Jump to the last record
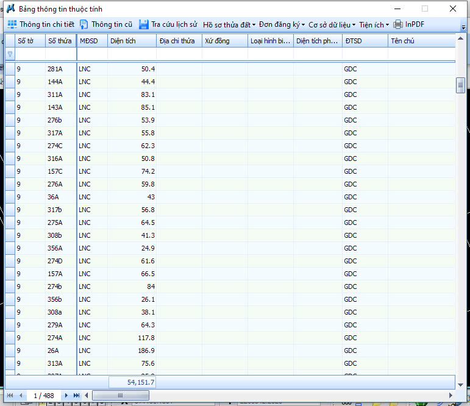 coord(76,396)
